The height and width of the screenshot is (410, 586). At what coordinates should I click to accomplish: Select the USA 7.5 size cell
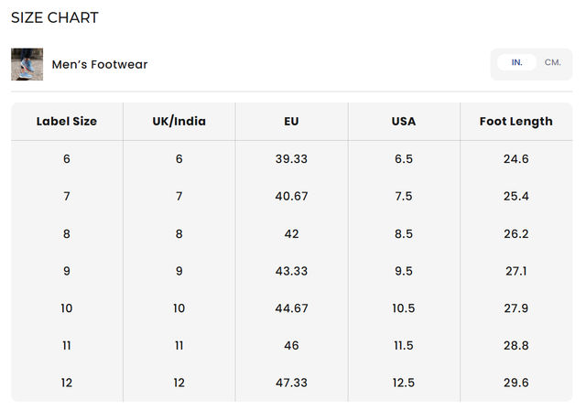[404, 197]
